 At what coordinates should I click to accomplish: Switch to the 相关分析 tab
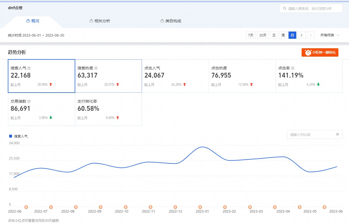100,21
